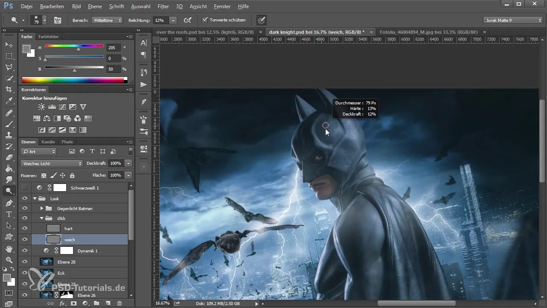Open the Weiches Licht blend mode dropdown
The width and height of the screenshot is (547, 308).
click(x=52, y=163)
